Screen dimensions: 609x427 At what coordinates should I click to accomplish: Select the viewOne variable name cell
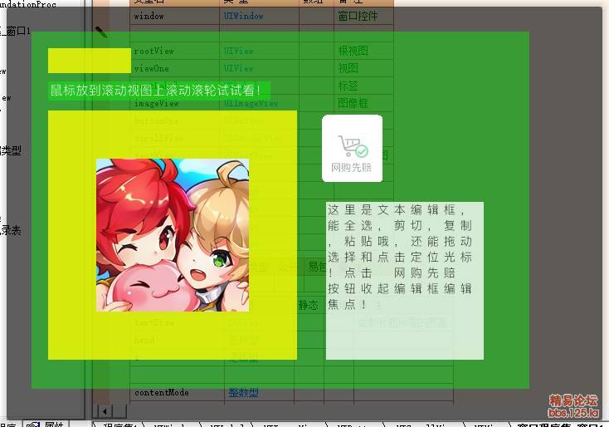click(x=175, y=68)
